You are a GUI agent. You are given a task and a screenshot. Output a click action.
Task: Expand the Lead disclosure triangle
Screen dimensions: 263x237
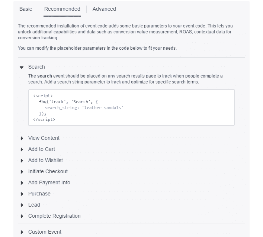pos(22,205)
